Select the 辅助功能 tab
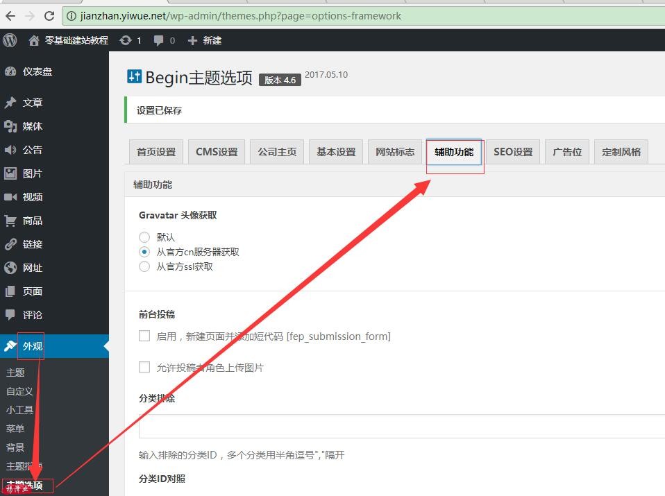 point(454,152)
